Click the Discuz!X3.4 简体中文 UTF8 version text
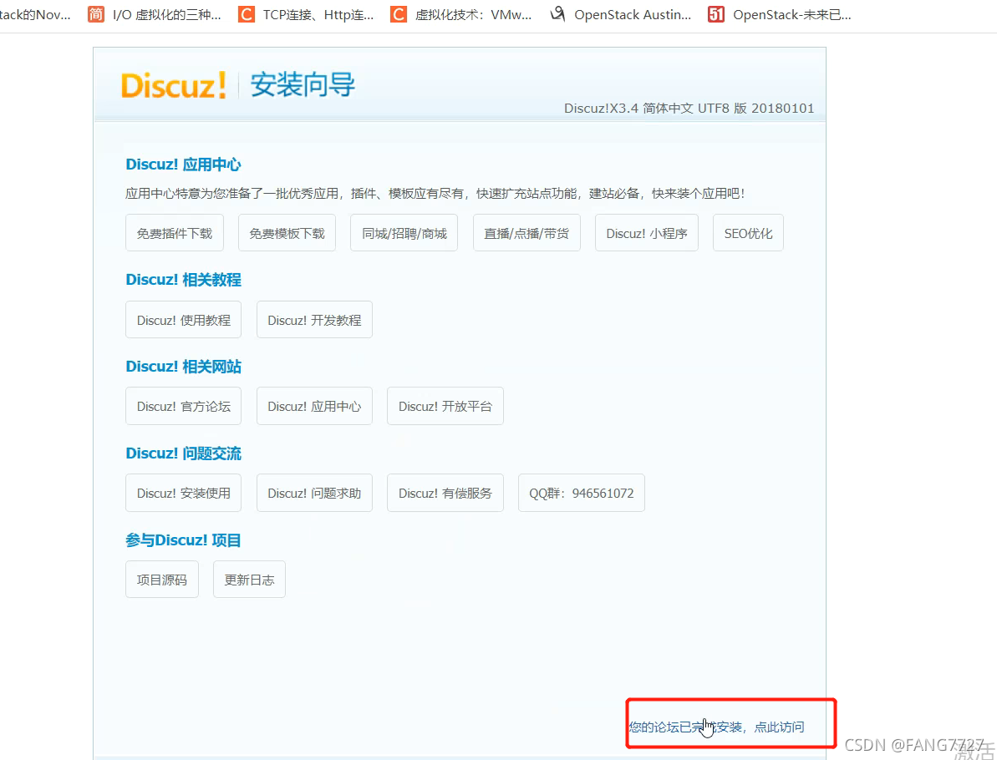This screenshot has width=997, height=760. point(689,108)
